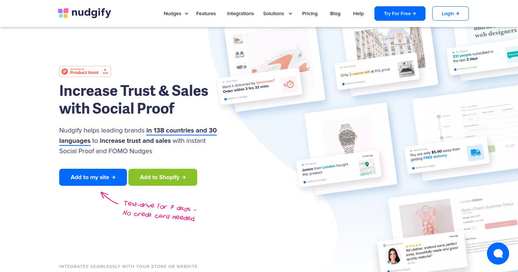
Task: Click the reviewer avatar in Google Reviews nudge
Action: (x=393, y=256)
